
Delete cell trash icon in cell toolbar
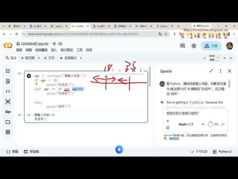coord(134,70)
